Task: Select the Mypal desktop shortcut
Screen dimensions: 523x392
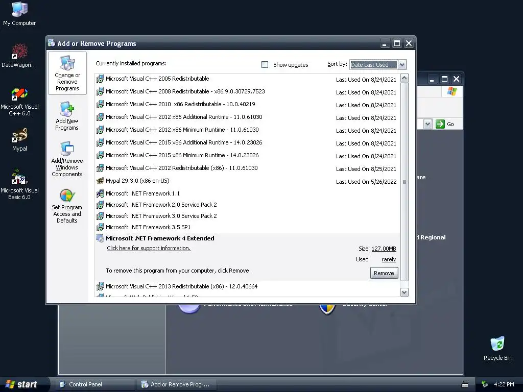Action: coord(19,139)
